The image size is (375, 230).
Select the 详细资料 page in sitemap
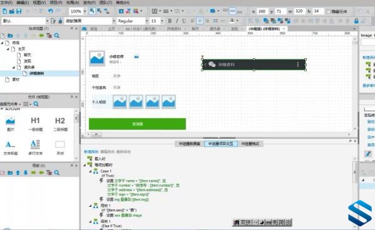click(x=36, y=73)
